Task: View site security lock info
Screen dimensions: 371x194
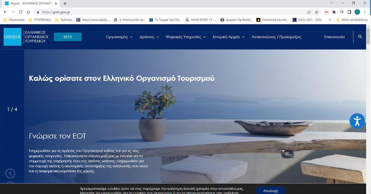Action: click(x=38, y=12)
